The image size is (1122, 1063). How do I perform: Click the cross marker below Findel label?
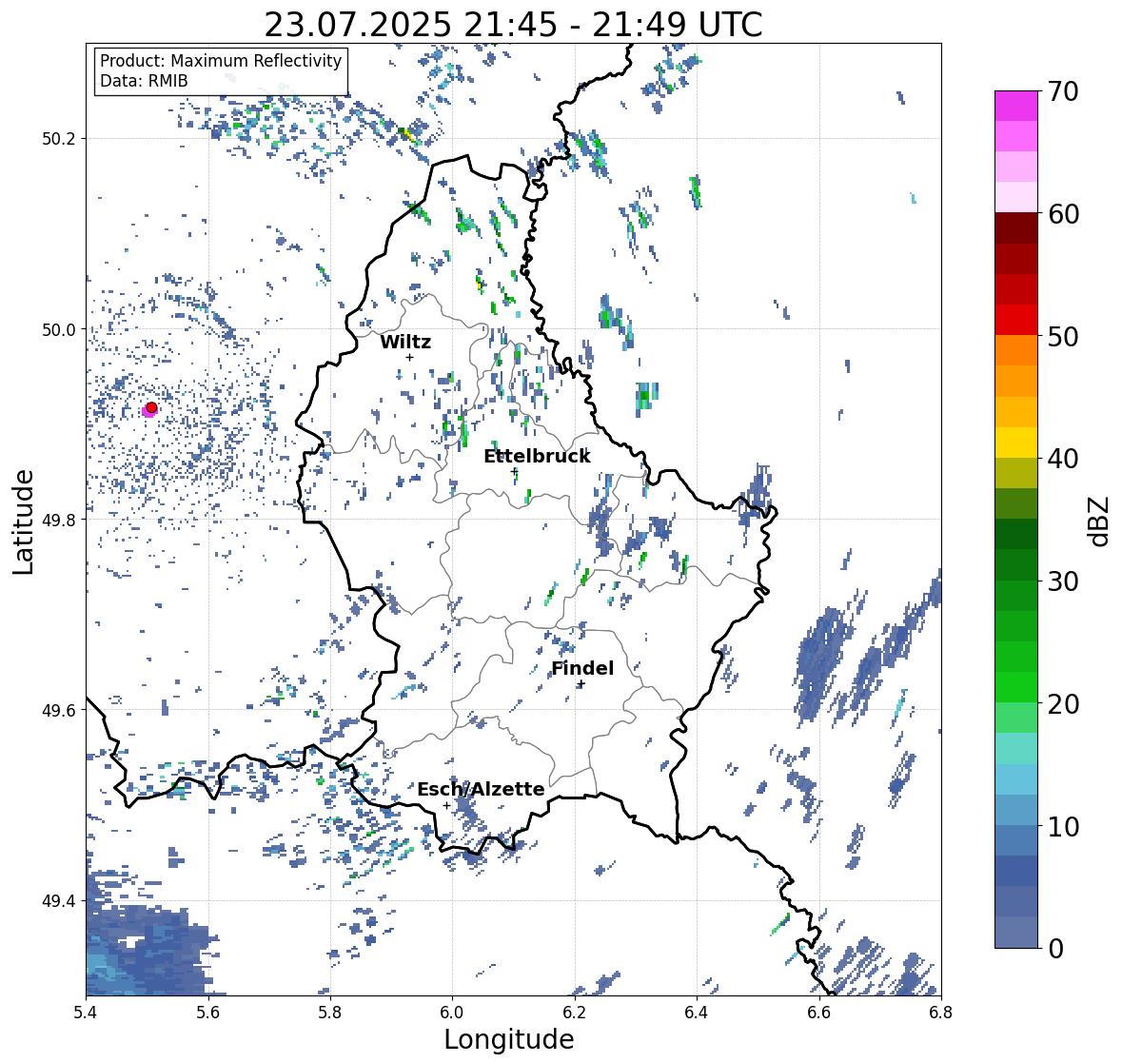click(581, 684)
